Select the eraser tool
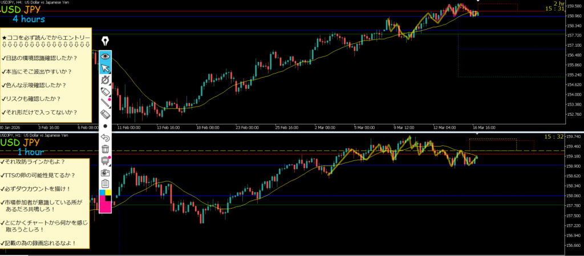Image resolution: width=584 pixels, height=256 pixels. [106, 115]
